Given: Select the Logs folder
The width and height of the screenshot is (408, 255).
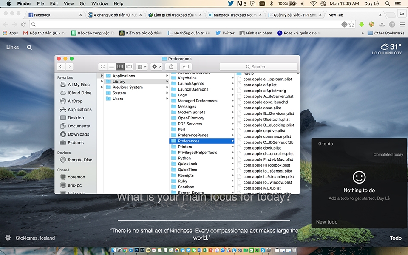Looking at the screenshot, I should [202, 95].
